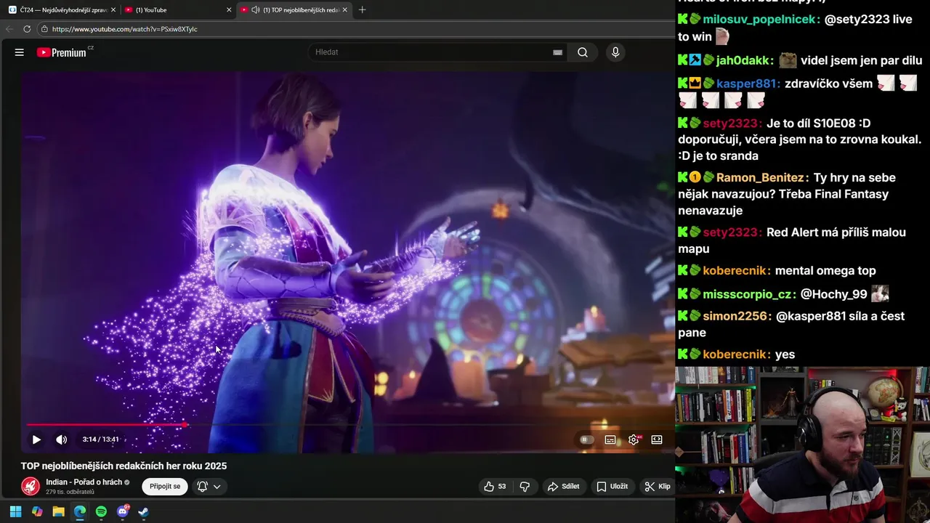Seek on the red video progress bar
Image resolution: width=930 pixels, height=523 pixels.
[106, 425]
